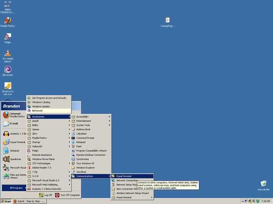Image resolution: width=273 pixels, height=204 pixels.
Task: Click the All Programs button
Action: click(14, 188)
